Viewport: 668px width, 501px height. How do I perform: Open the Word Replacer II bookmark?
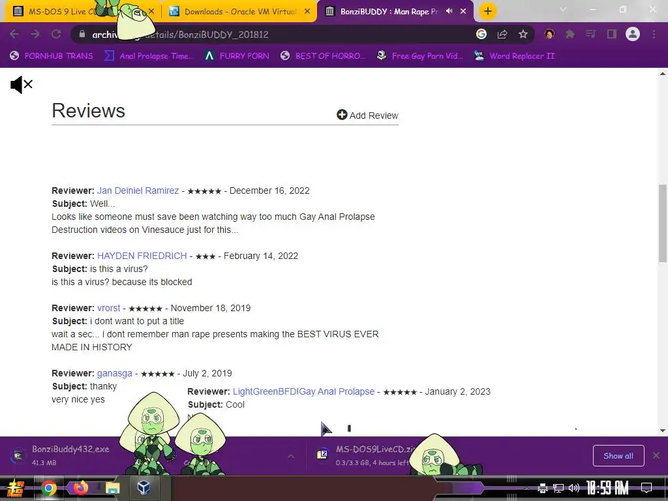pyautogui.click(x=514, y=56)
